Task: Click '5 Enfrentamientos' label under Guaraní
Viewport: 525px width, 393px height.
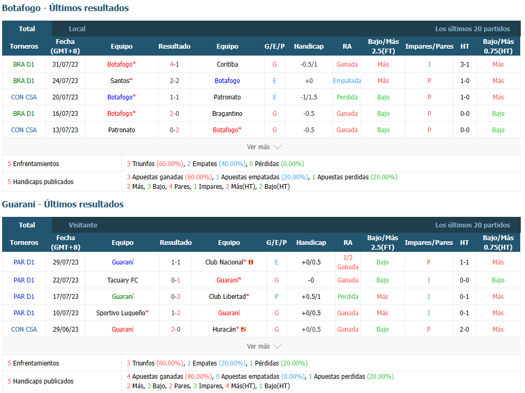Action: tap(33, 363)
